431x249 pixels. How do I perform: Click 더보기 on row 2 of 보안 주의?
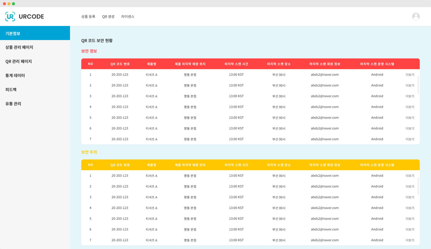(x=410, y=186)
